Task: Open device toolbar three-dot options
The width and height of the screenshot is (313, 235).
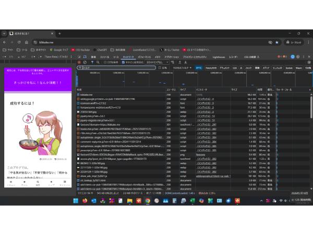Action: (71, 57)
